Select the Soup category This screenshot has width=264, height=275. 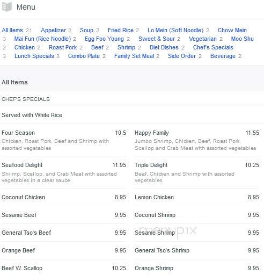(x=86, y=30)
